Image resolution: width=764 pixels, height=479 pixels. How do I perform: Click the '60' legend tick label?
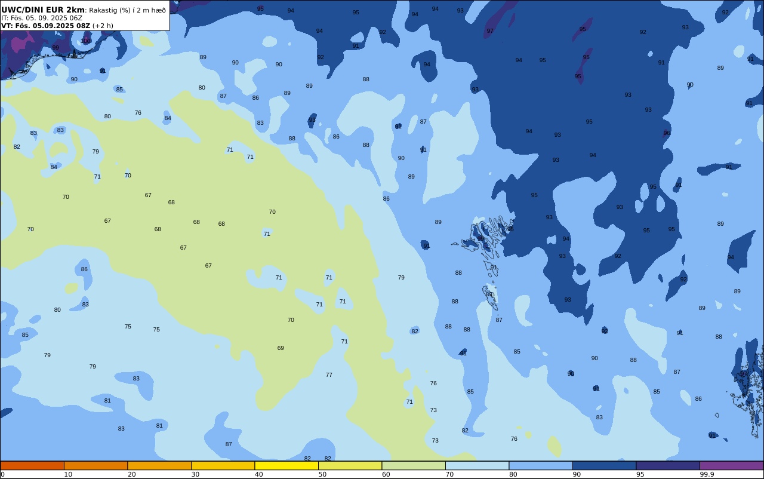[386, 474]
